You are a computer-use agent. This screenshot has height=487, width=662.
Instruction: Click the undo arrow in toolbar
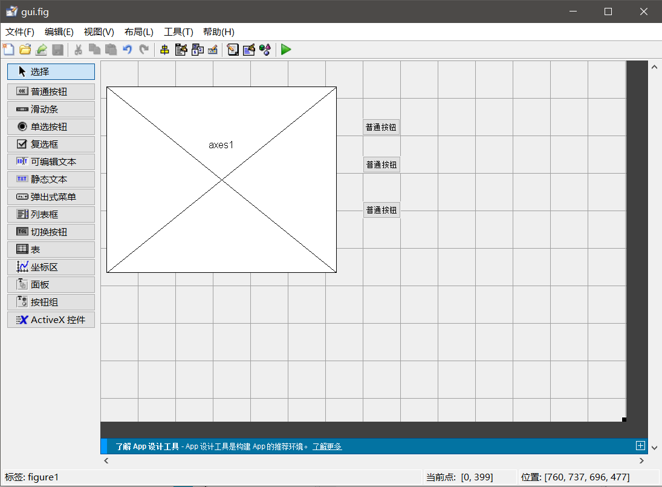[x=127, y=50]
